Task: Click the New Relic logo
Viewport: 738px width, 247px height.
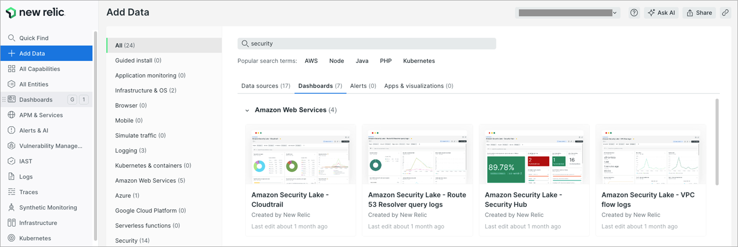Action: click(x=36, y=13)
